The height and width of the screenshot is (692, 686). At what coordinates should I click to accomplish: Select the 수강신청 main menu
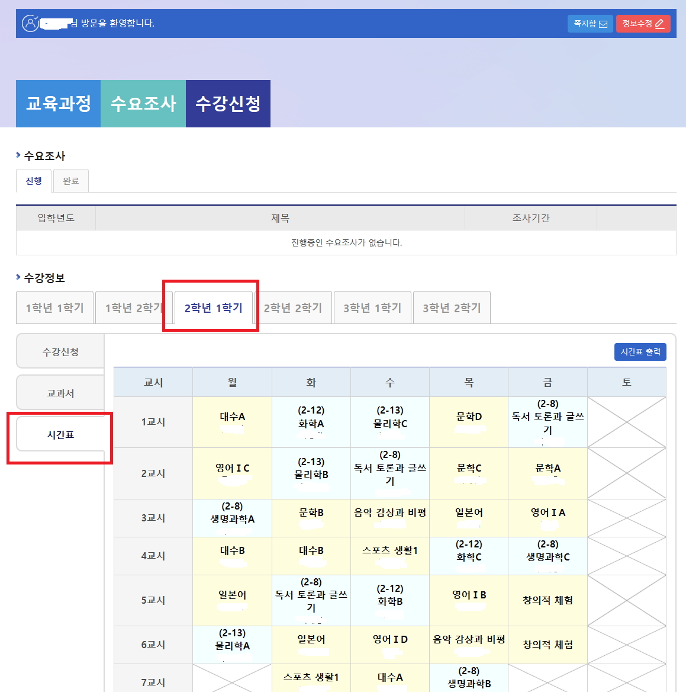[x=228, y=104]
